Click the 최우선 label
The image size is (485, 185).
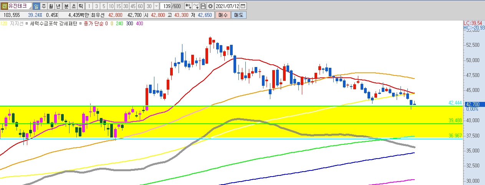point(98,15)
